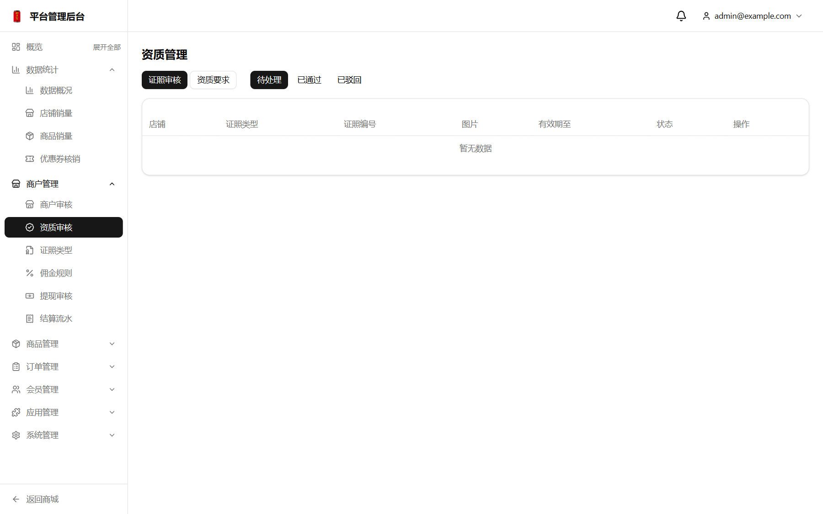Collapse the 商户管理 section chevron
Image resolution: width=823 pixels, height=514 pixels.
(x=112, y=184)
